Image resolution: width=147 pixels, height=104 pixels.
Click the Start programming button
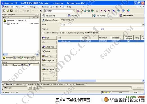[49, 38]
